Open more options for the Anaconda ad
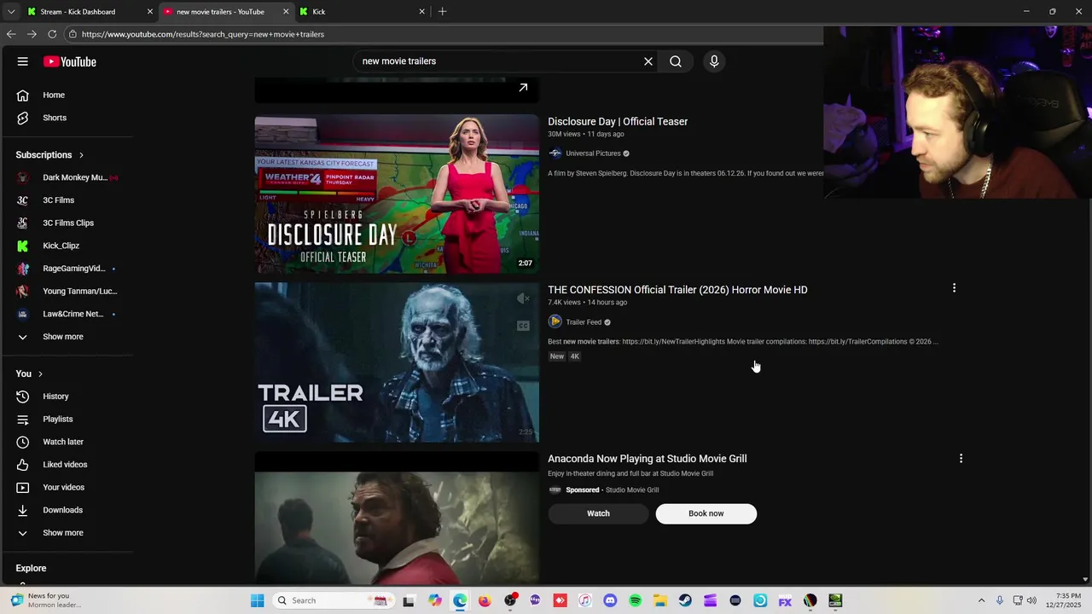Viewport: 1092px width, 614px height. tap(961, 459)
